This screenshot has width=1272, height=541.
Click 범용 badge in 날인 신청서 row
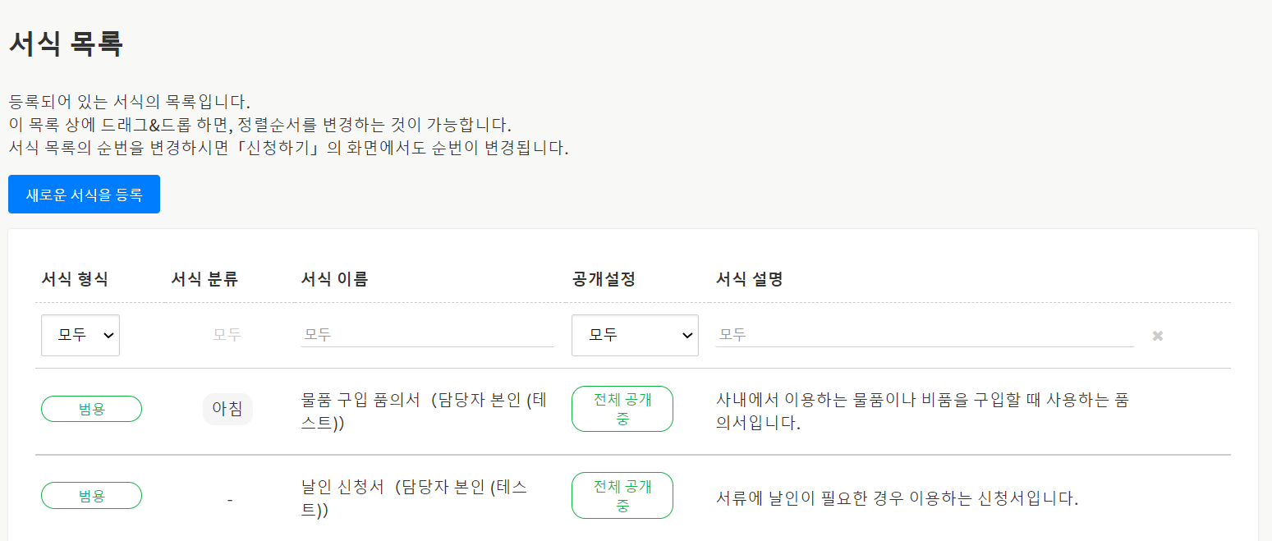pos(91,495)
